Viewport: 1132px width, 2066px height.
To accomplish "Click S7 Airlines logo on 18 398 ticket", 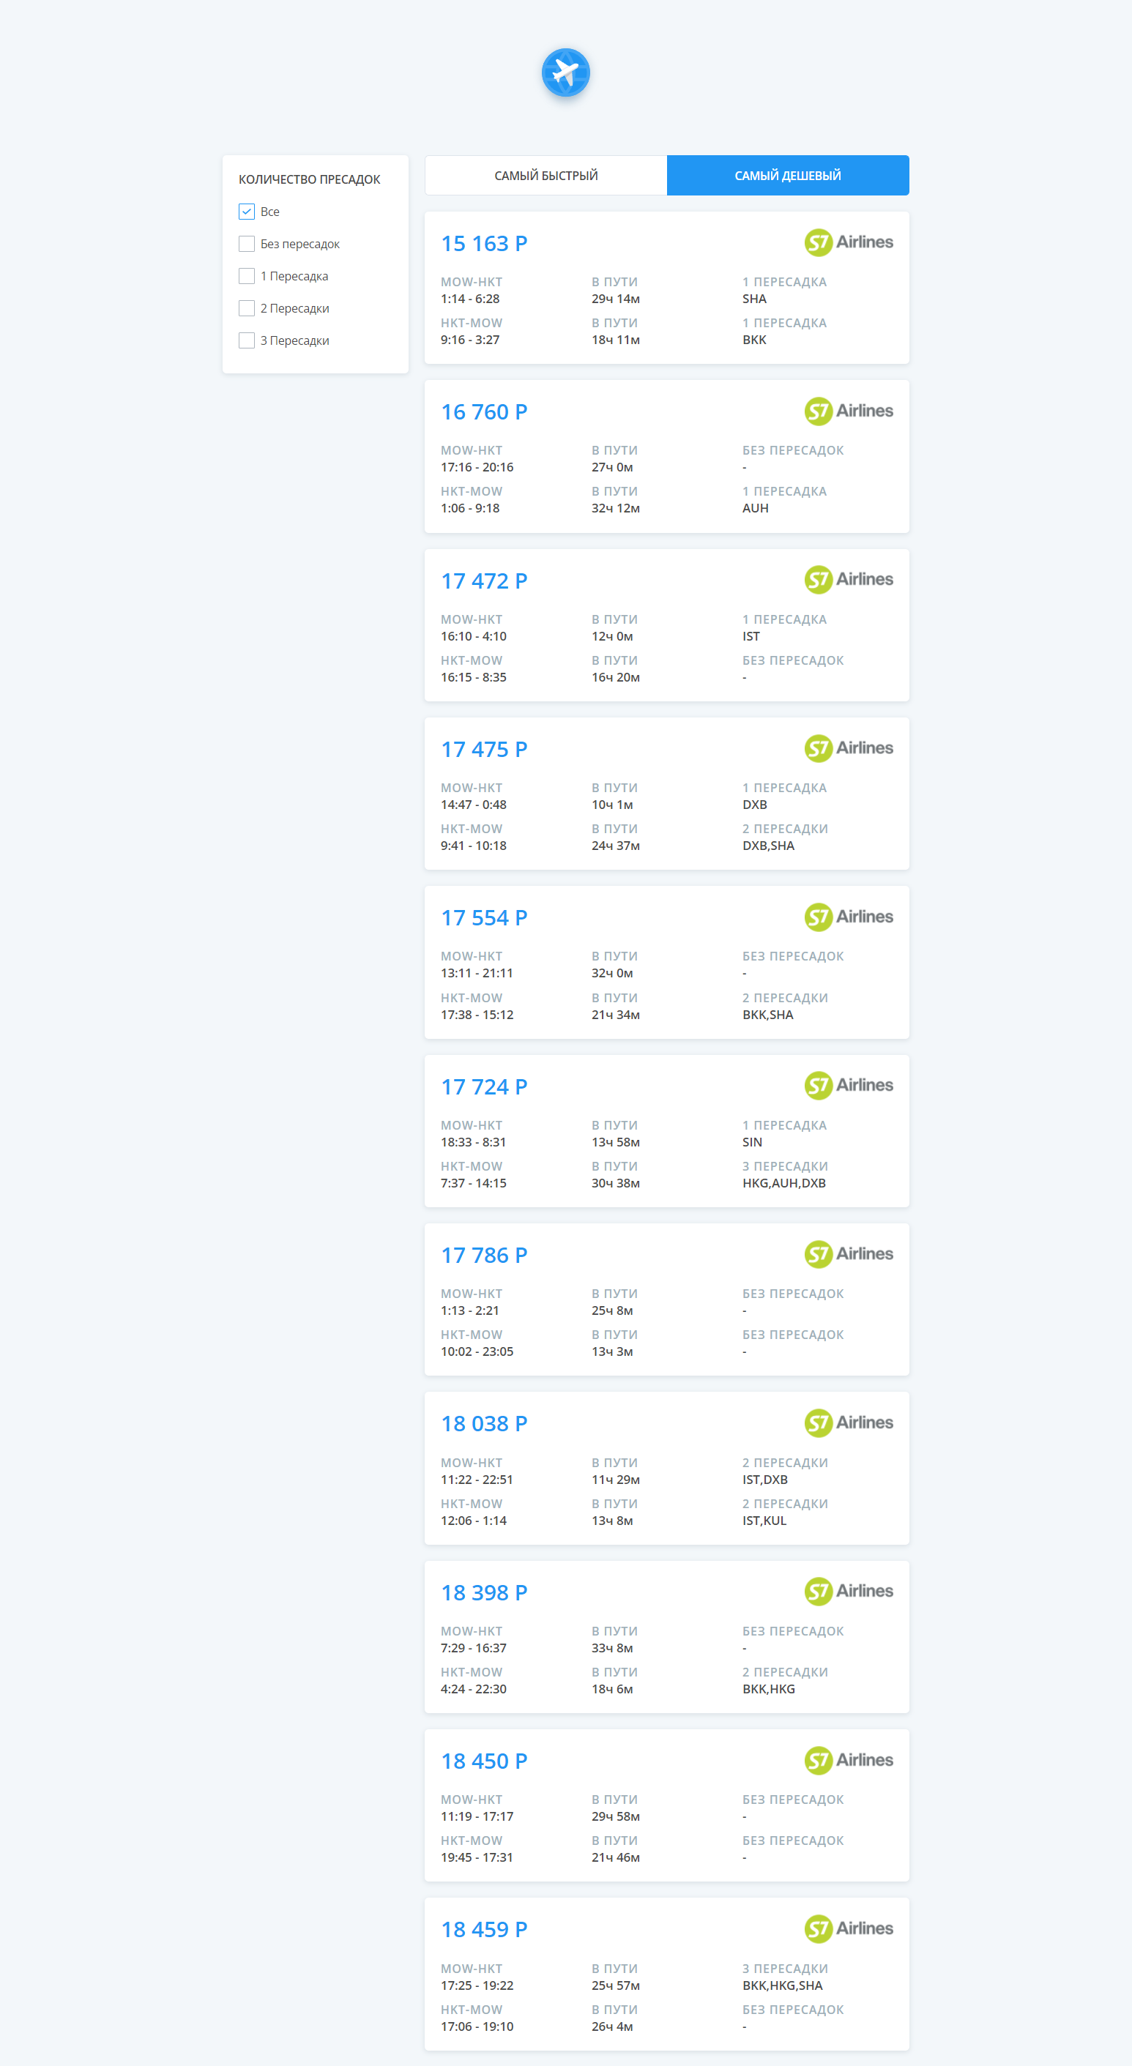I will (x=849, y=1591).
